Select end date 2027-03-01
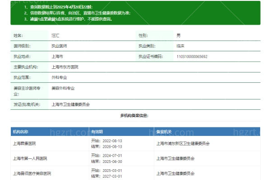271x180 pixels. [112, 176]
